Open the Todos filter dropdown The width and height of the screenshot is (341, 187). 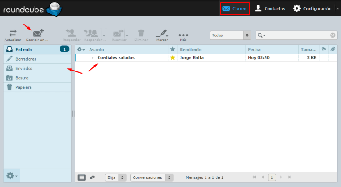[x=230, y=35]
